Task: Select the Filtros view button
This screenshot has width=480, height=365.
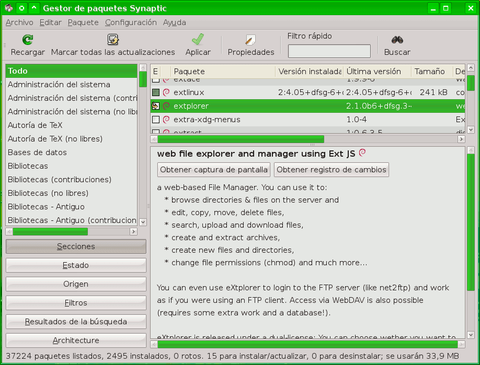Action: coord(76,303)
